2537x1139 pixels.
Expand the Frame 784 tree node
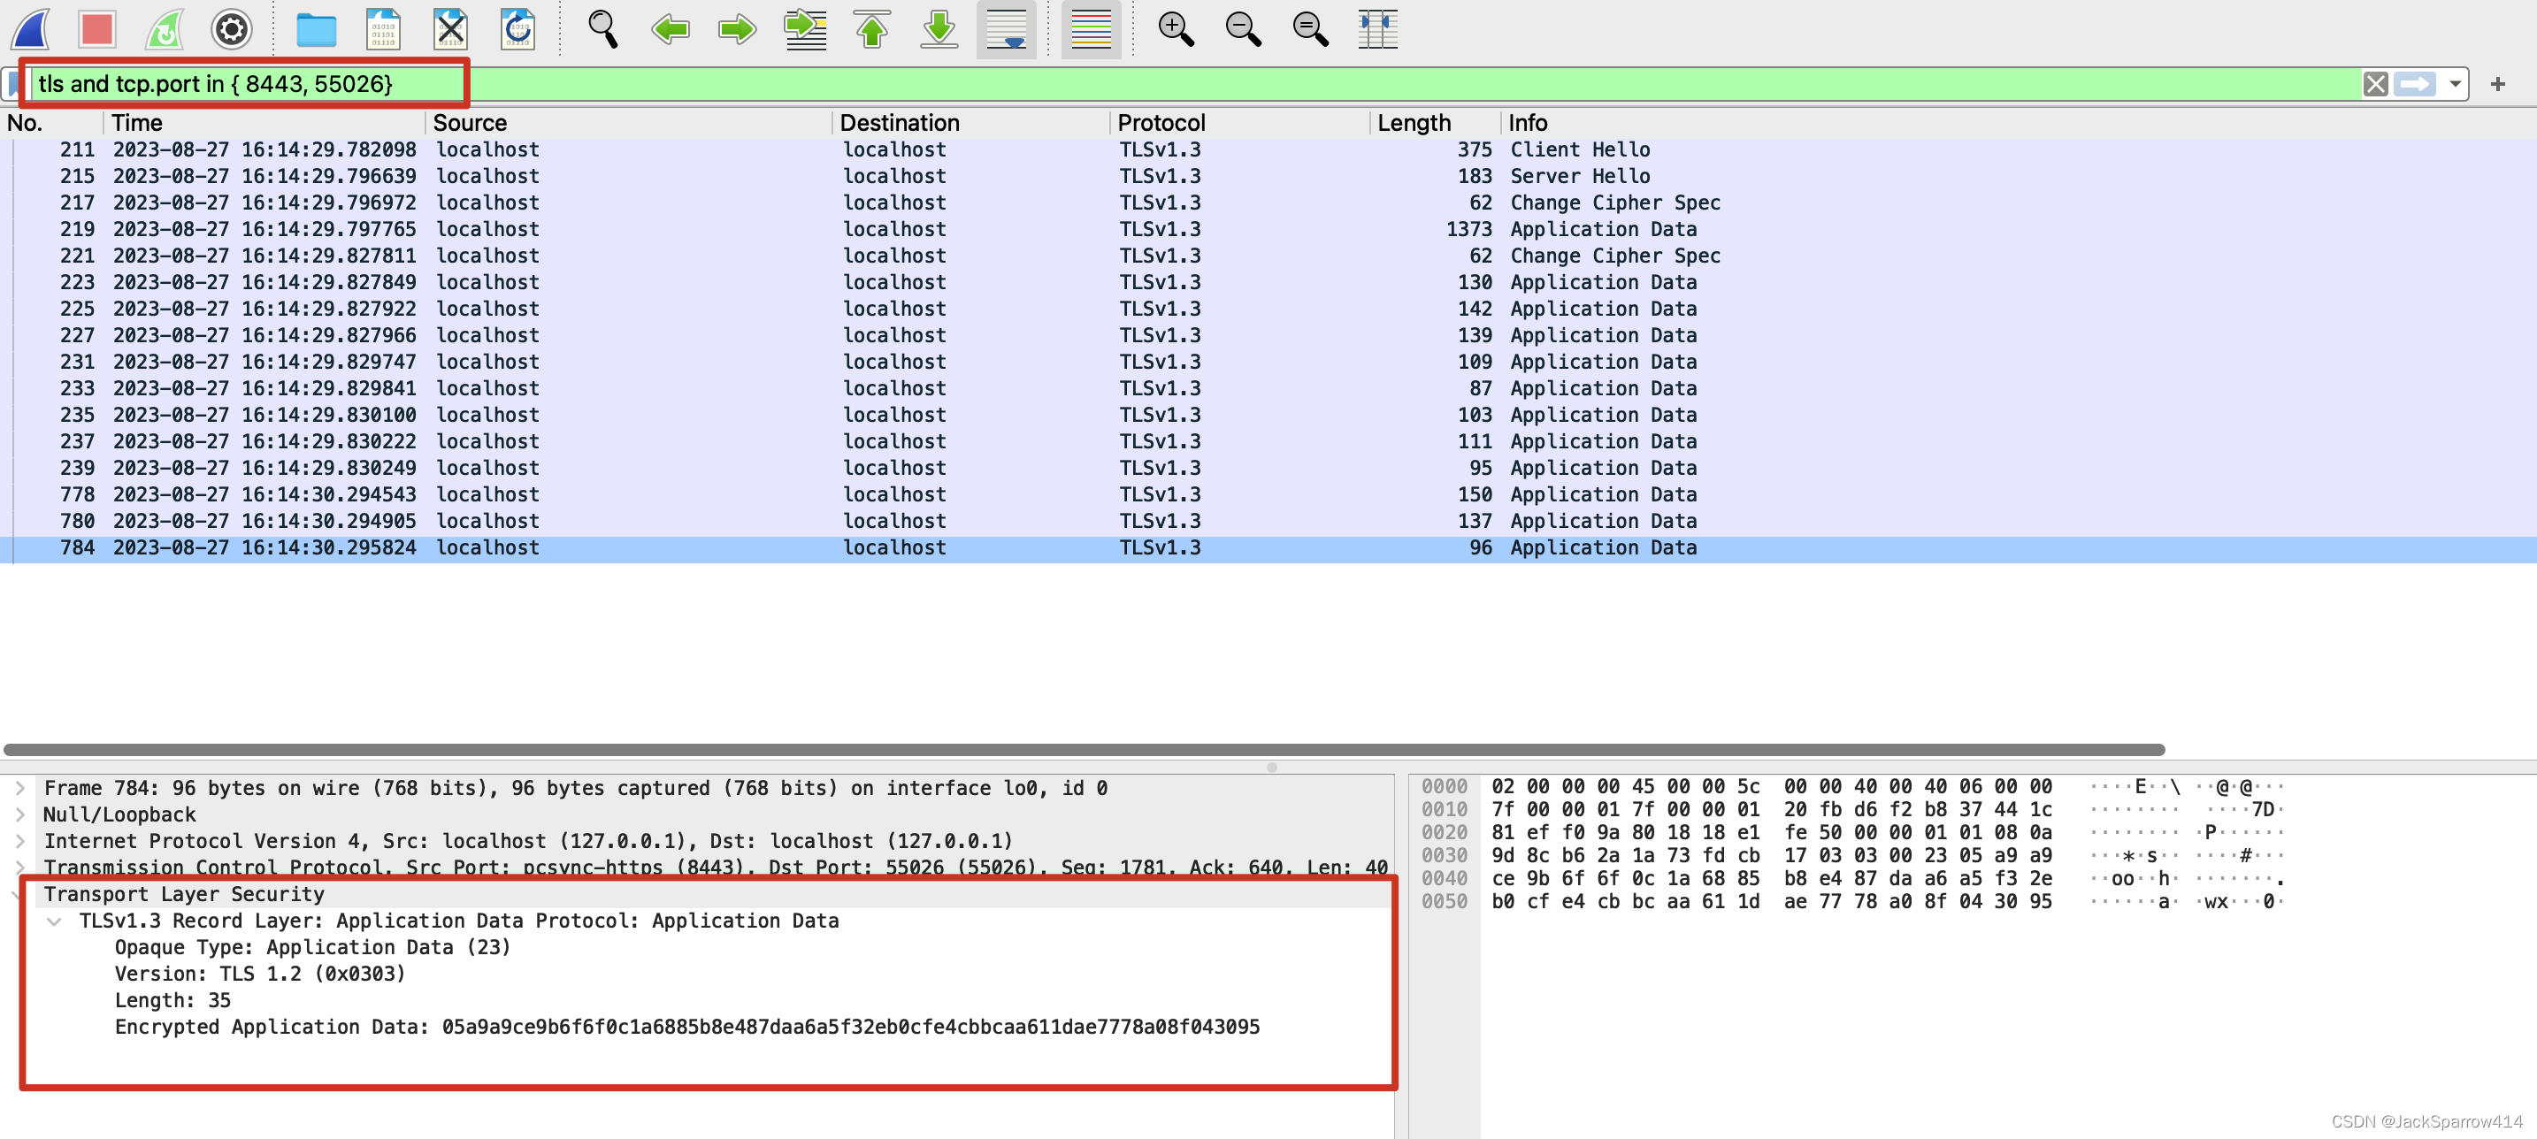click(19, 789)
